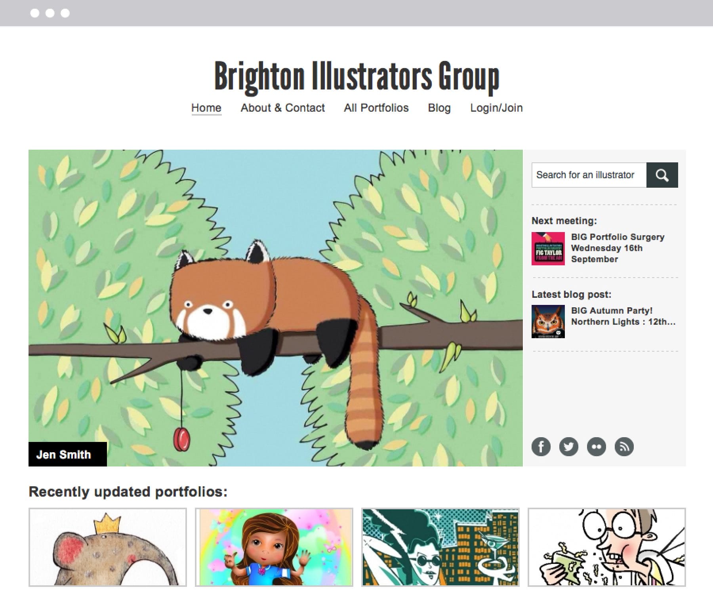Viewport: 713px width, 594px height.
Task: Open the crowned elephant portfolio thumbnail
Action: coord(107,547)
